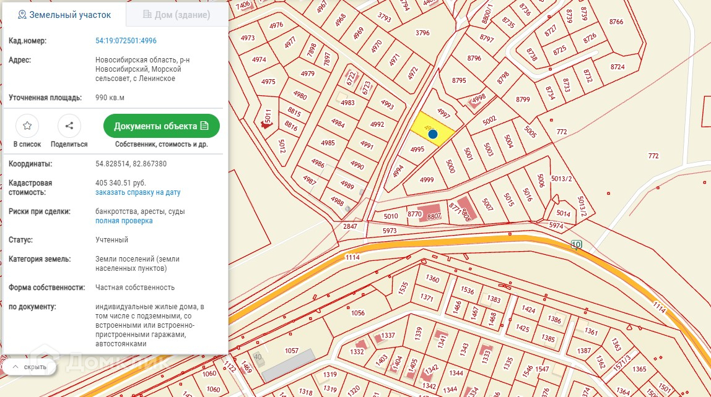This screenshot has height=397, width=711.
Task: Select parcel 4995 on the map
Action: pyautogui.click(x=417, y=149)
